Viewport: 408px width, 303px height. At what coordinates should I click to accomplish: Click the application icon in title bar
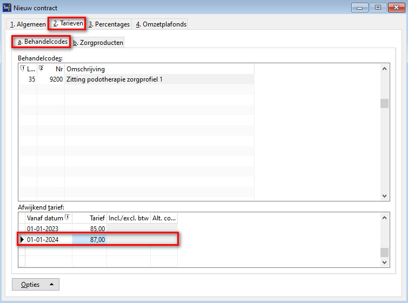(x=7, y=8)
